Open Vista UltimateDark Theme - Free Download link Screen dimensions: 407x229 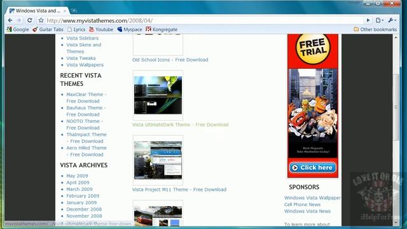point(180,125)
